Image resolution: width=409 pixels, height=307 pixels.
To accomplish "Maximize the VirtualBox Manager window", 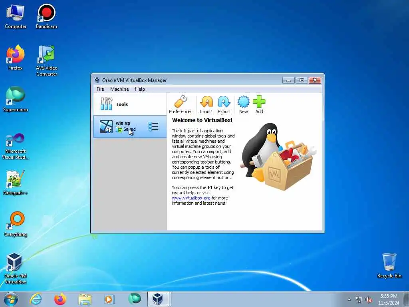I will (302, 80).
